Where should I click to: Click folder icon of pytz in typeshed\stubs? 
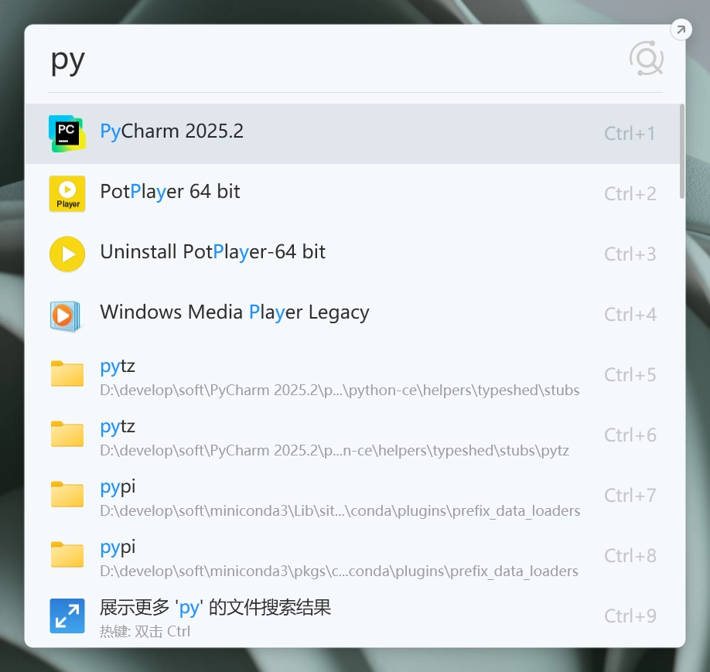[67, 374]
